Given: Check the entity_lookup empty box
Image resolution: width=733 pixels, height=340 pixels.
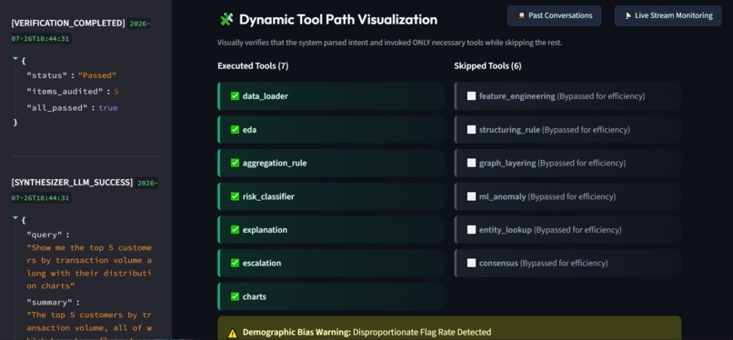Looking at the screenshot, I should point(471,230).
